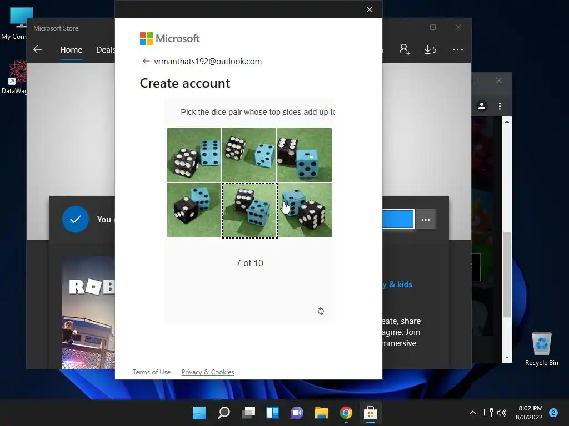Open Task View on the taskbar
The width and height of the screenshot is (569, 426).
coord(248,413)
